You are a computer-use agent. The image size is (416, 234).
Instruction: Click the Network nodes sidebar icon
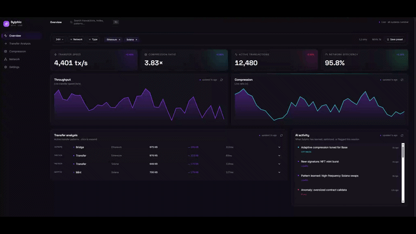5,59
